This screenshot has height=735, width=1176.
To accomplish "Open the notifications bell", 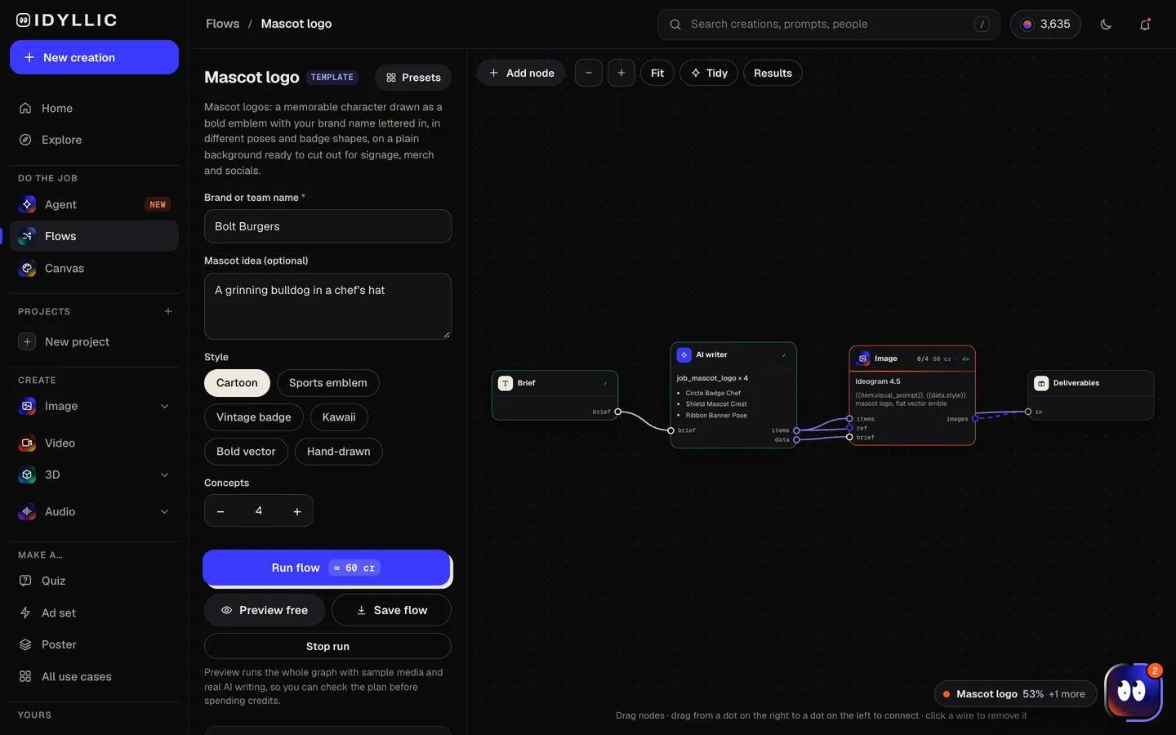I will tap(1145, 24).
